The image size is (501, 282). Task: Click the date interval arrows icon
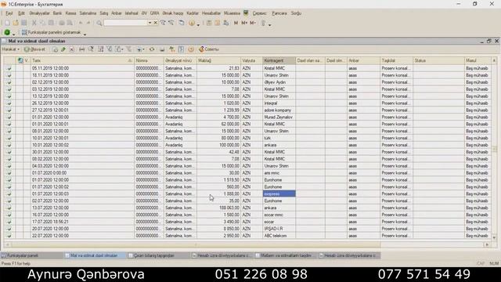point(82,49)
